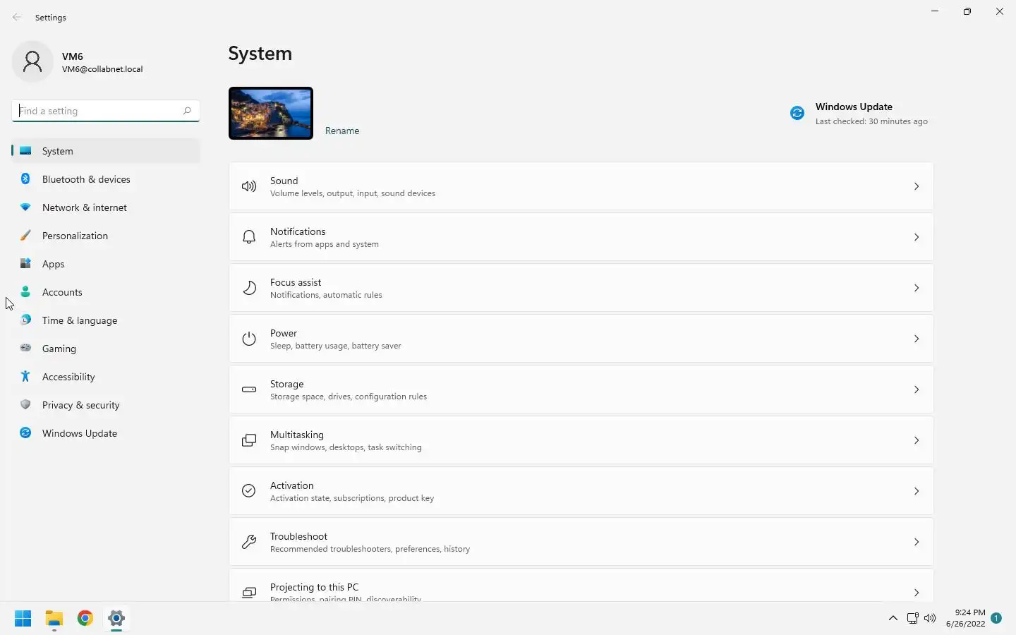Screen dimensions: 1016x635
Task: Click the Rename link for this PC
Action: coord(342,131)
